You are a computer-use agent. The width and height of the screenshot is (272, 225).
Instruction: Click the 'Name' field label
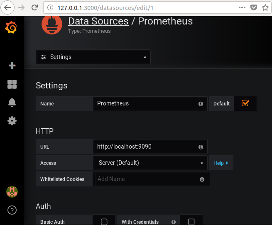47,104
